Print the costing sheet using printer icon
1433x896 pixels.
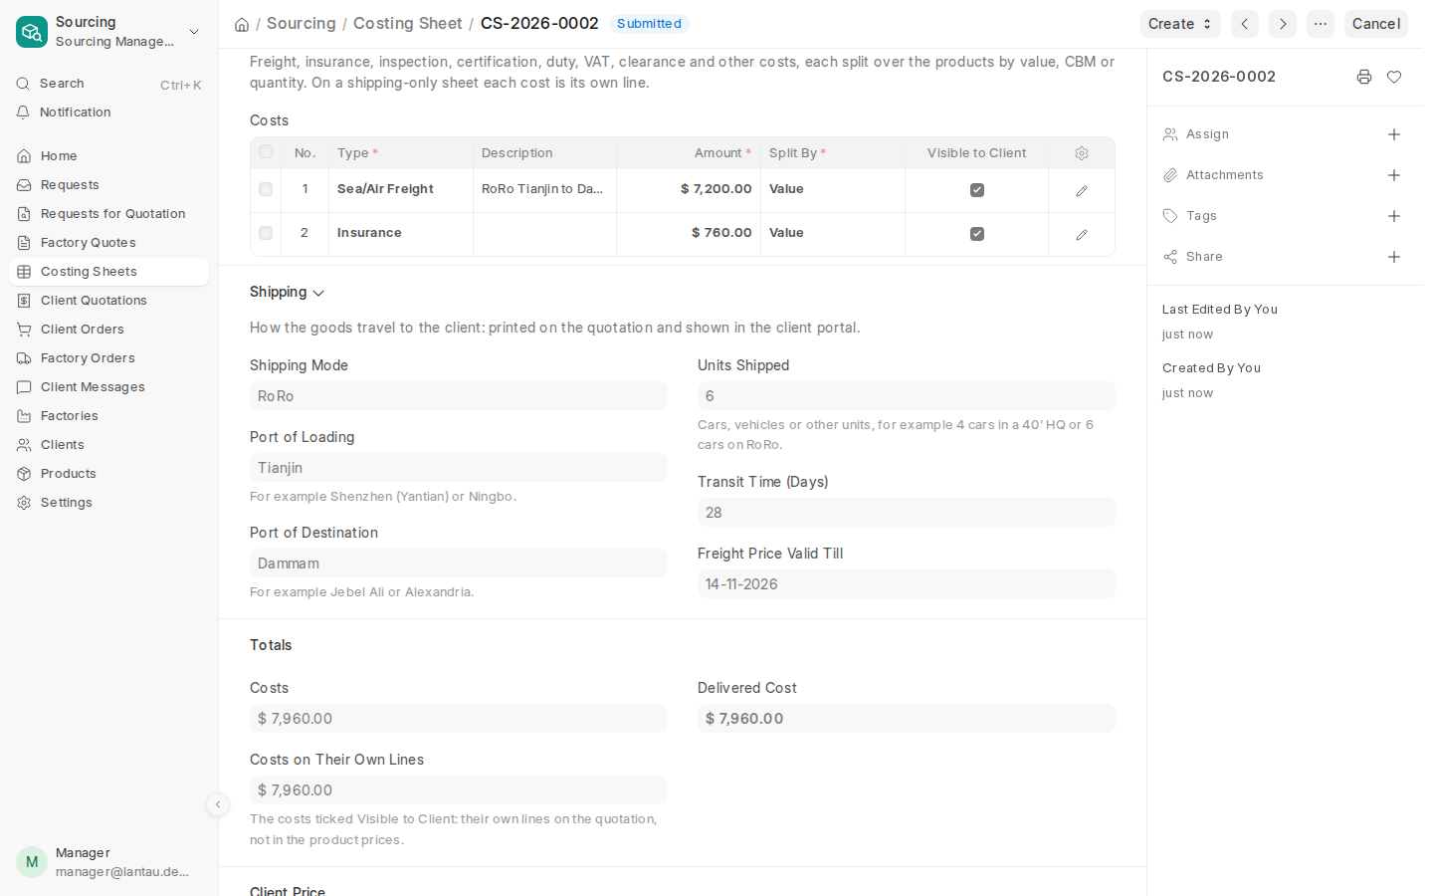tap(1364, 77)
